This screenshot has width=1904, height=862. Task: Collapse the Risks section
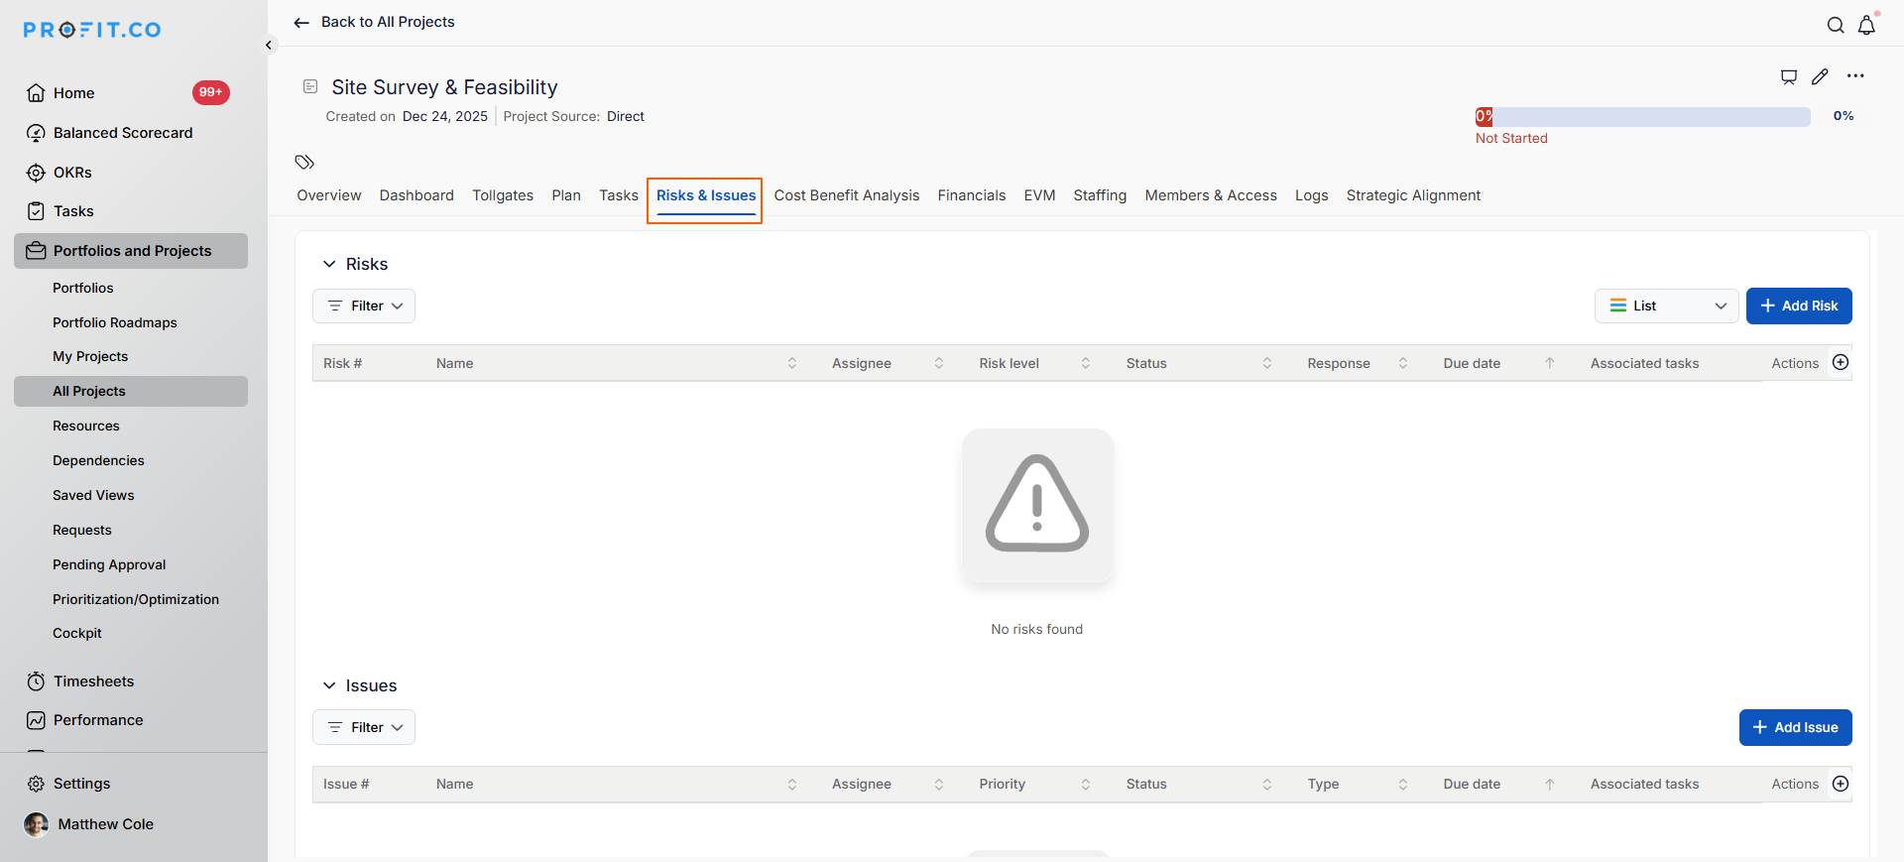coord(329,264)
